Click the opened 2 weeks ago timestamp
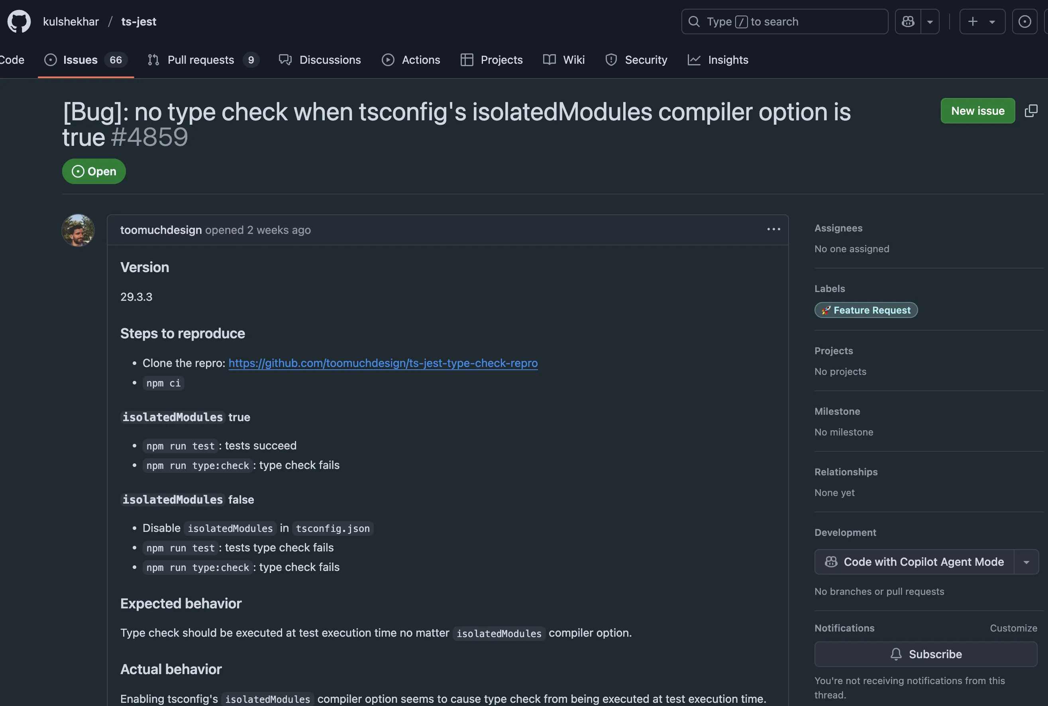1048x706 pixels. pyautogui.click(x=258, y=230)
